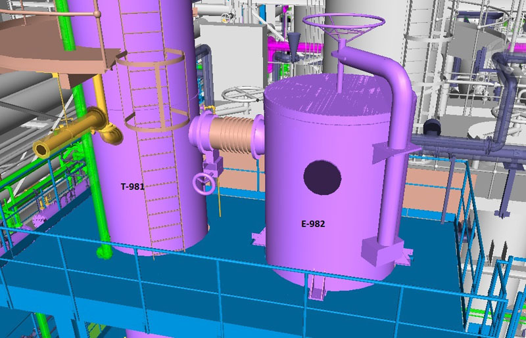This screenshot has height=338, width=526.
Task: Select the ribbed expansion bellows between vessels
Action: pos(231,135)
